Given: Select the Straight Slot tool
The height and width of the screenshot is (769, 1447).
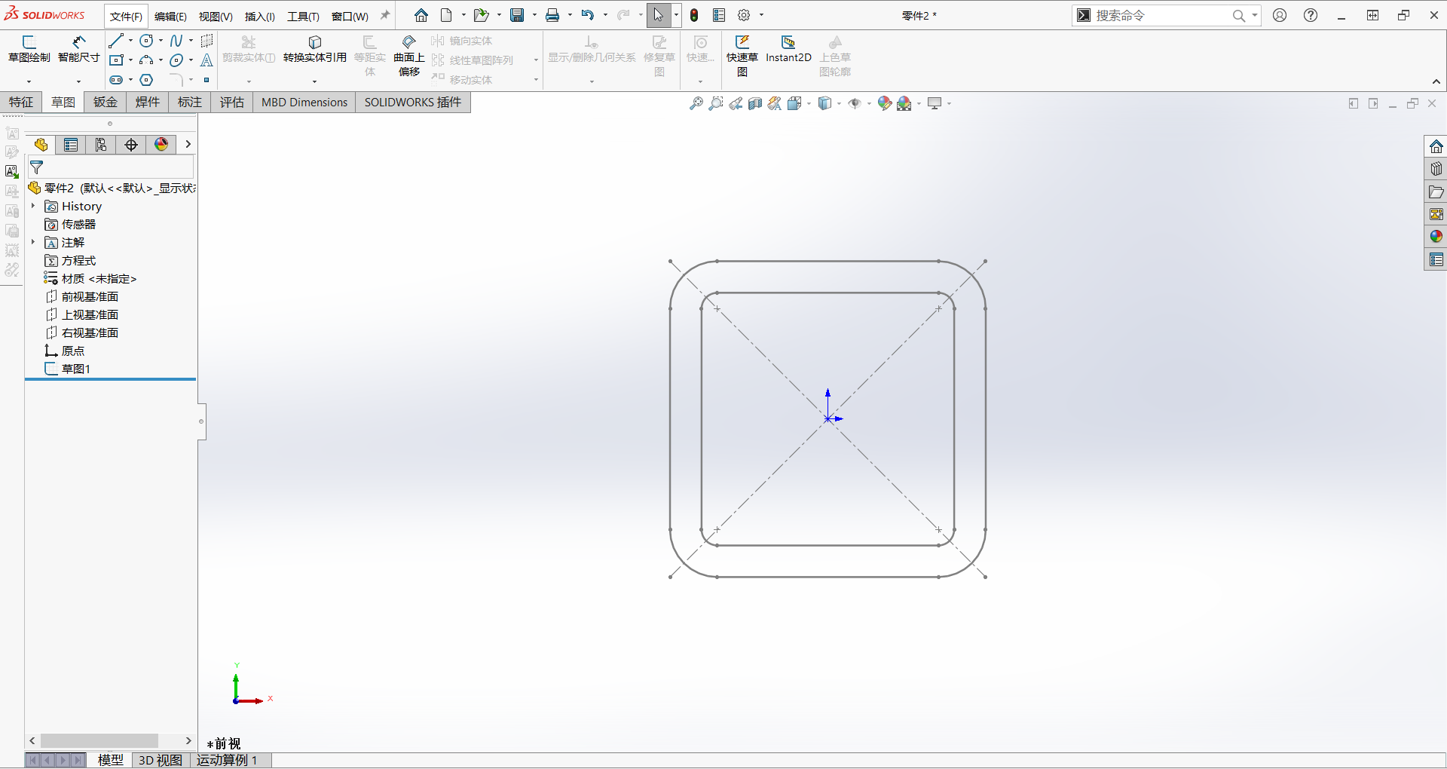Looking at the screenshot, I should (x=116, y=80).
